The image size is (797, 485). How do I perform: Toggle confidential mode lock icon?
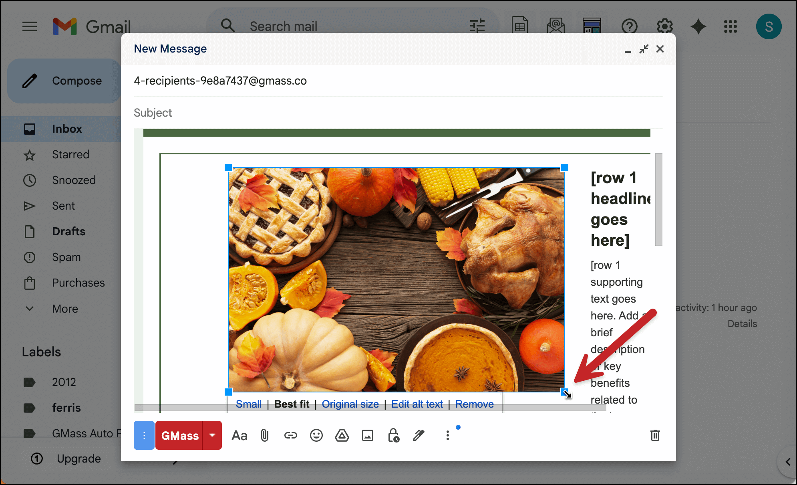point(393,435)
